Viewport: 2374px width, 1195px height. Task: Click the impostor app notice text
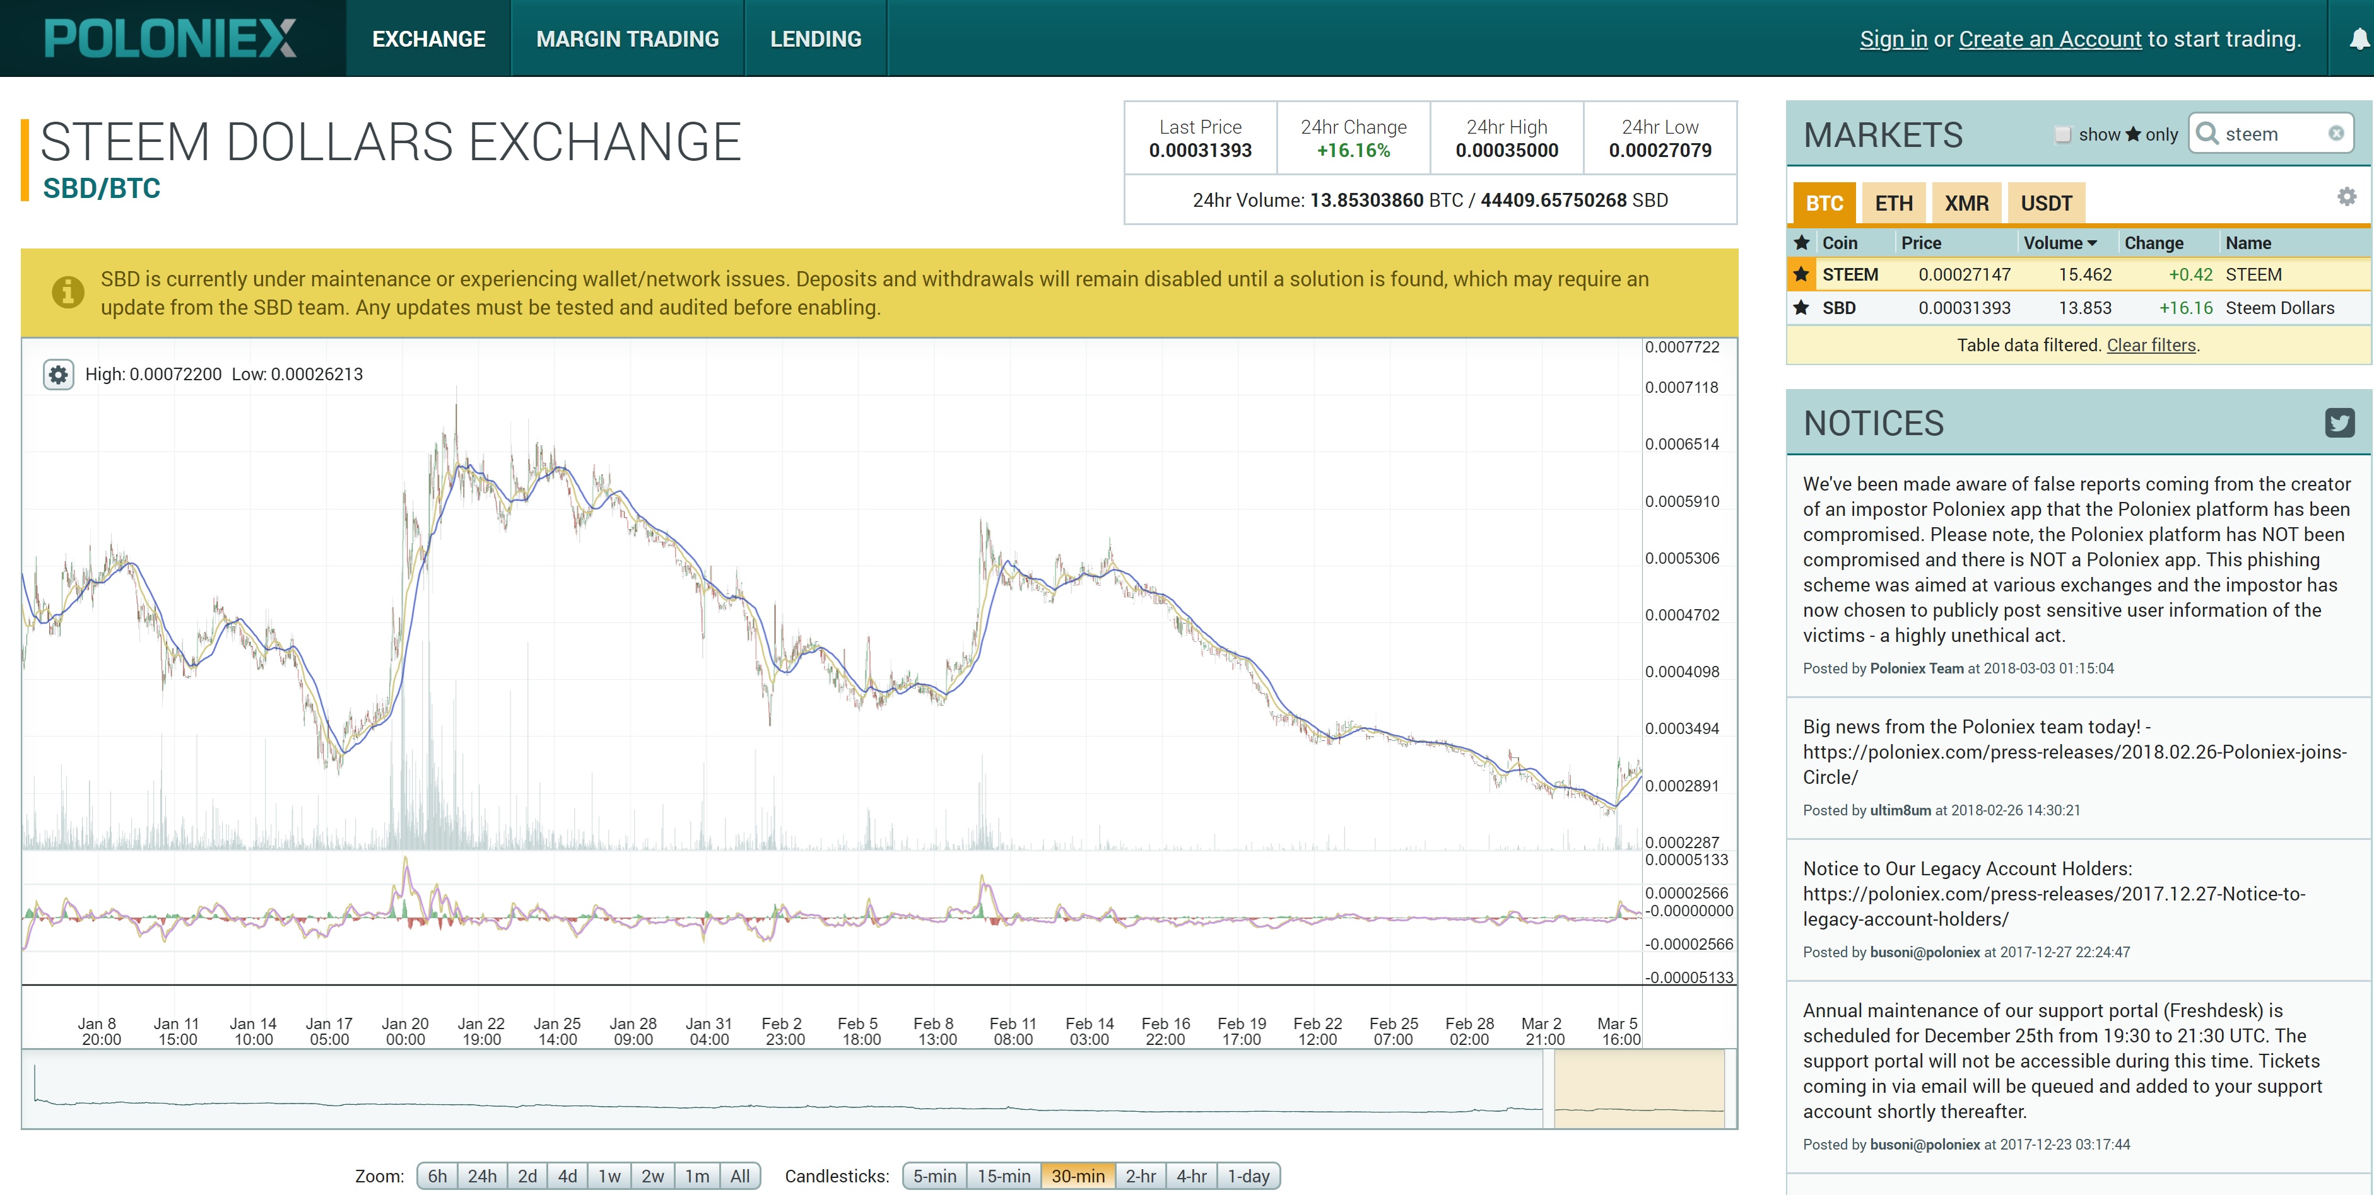(2076, 559)
